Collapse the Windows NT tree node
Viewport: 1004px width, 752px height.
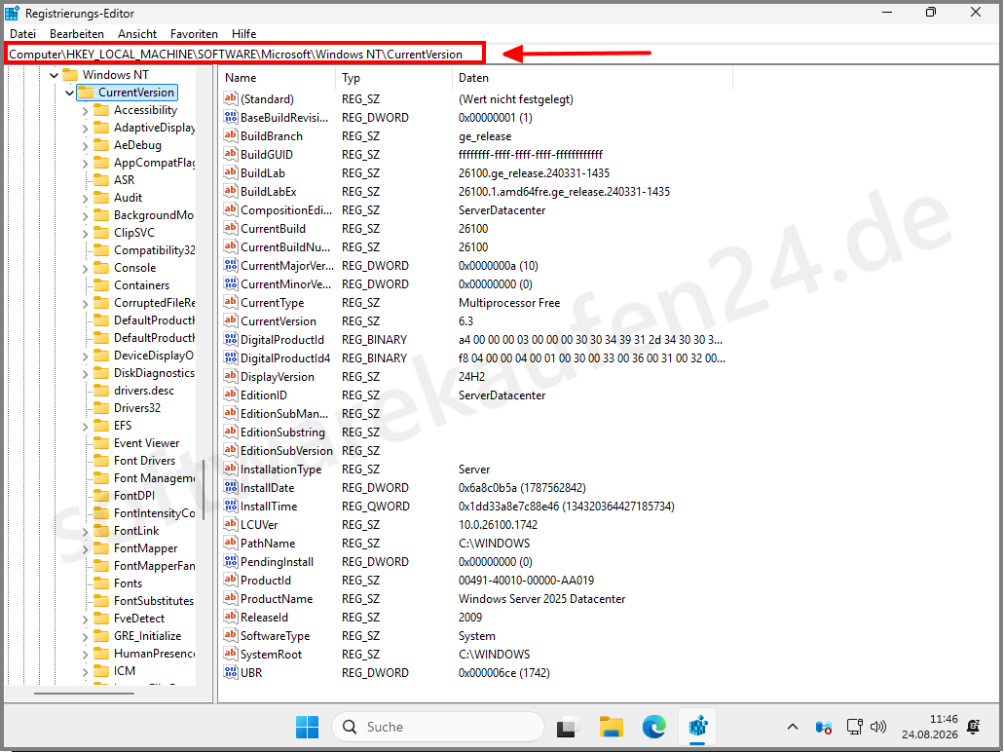(54, 75)
